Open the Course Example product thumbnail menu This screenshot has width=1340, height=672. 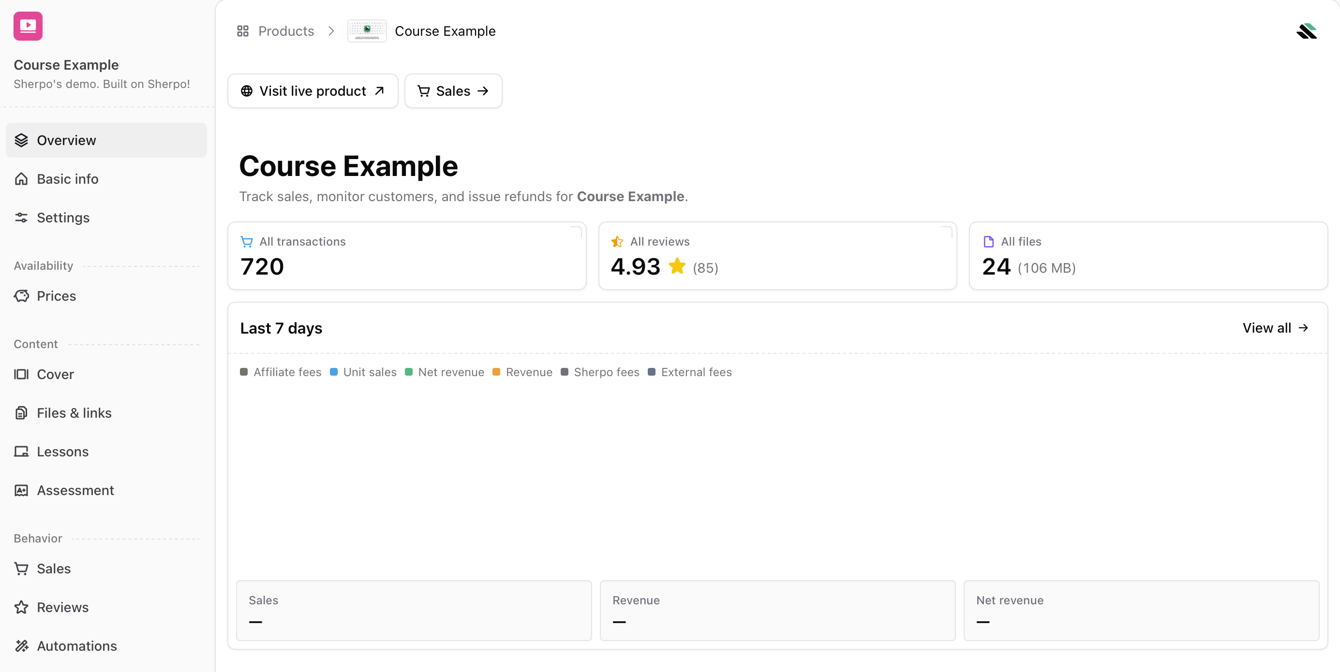coord(367,30)
